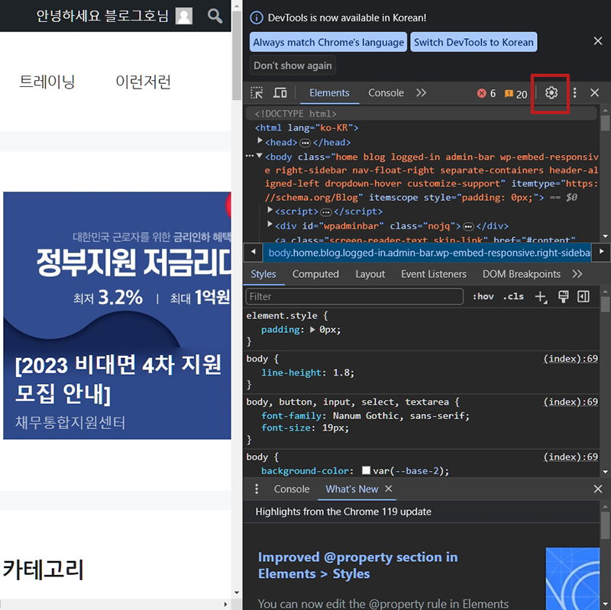Open the body node's three-dot actions

pos(250,156)
